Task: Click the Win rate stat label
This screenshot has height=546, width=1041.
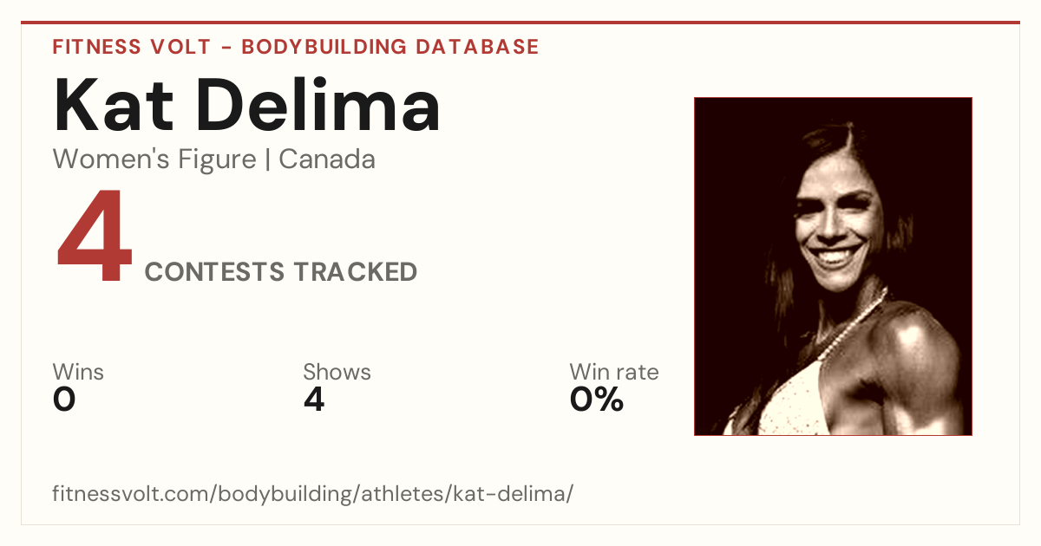Action: [x=614, y=373]
